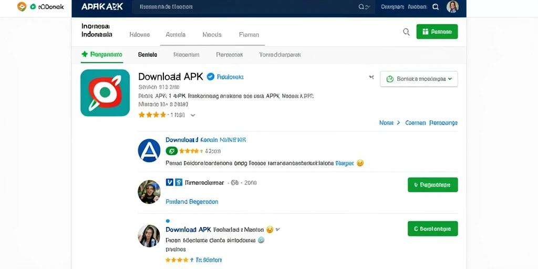
Task: Click the Download APK main heading
Action: (171, 77)
